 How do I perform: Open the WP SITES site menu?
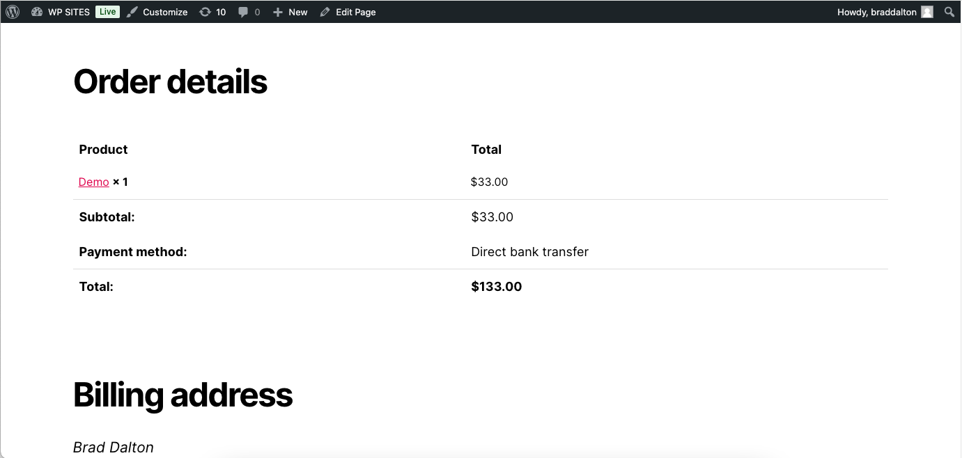68,12
